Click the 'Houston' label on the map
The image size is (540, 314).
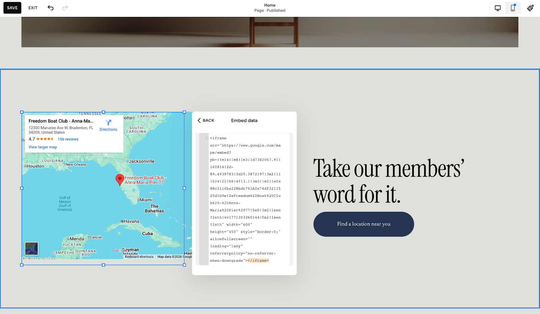tap(35, 166)
